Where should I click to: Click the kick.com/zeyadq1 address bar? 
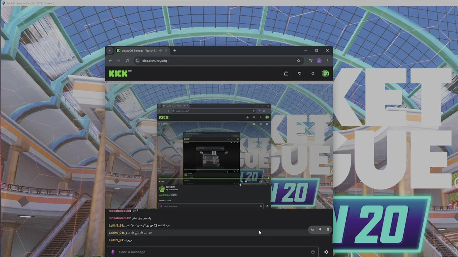click(x=218, y=61)
